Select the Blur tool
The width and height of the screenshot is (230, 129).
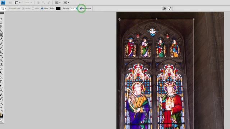[1, 68]
